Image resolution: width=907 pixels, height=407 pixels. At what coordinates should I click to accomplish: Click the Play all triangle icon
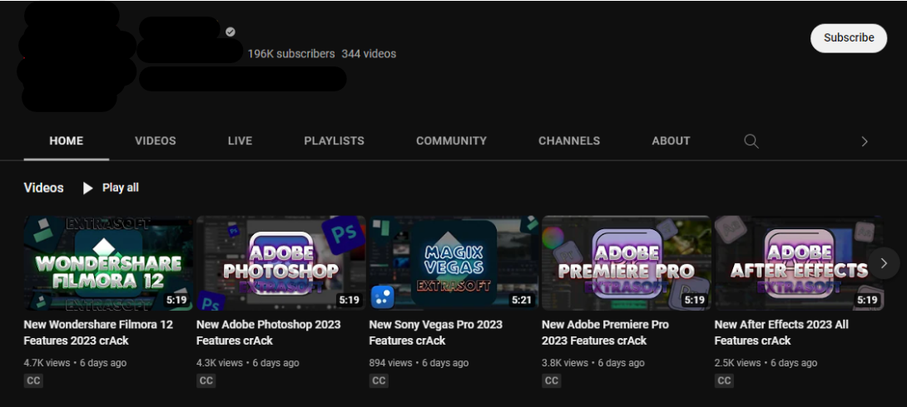pos(87,189)
